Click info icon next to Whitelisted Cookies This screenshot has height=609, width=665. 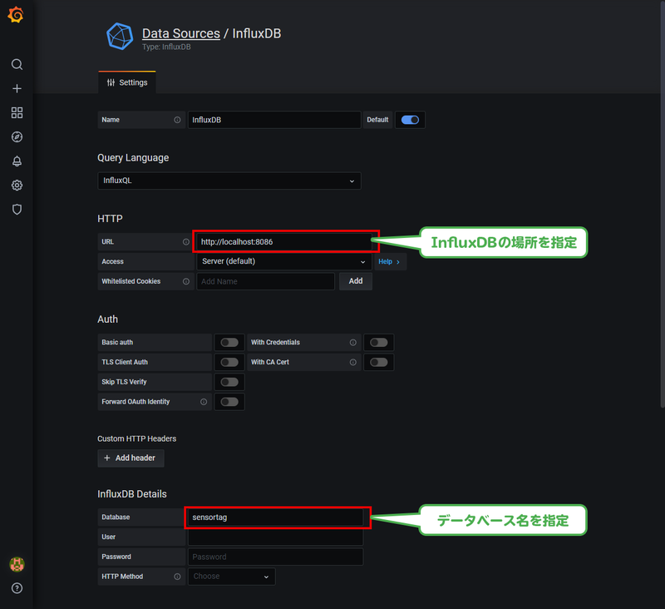(185, 281)
